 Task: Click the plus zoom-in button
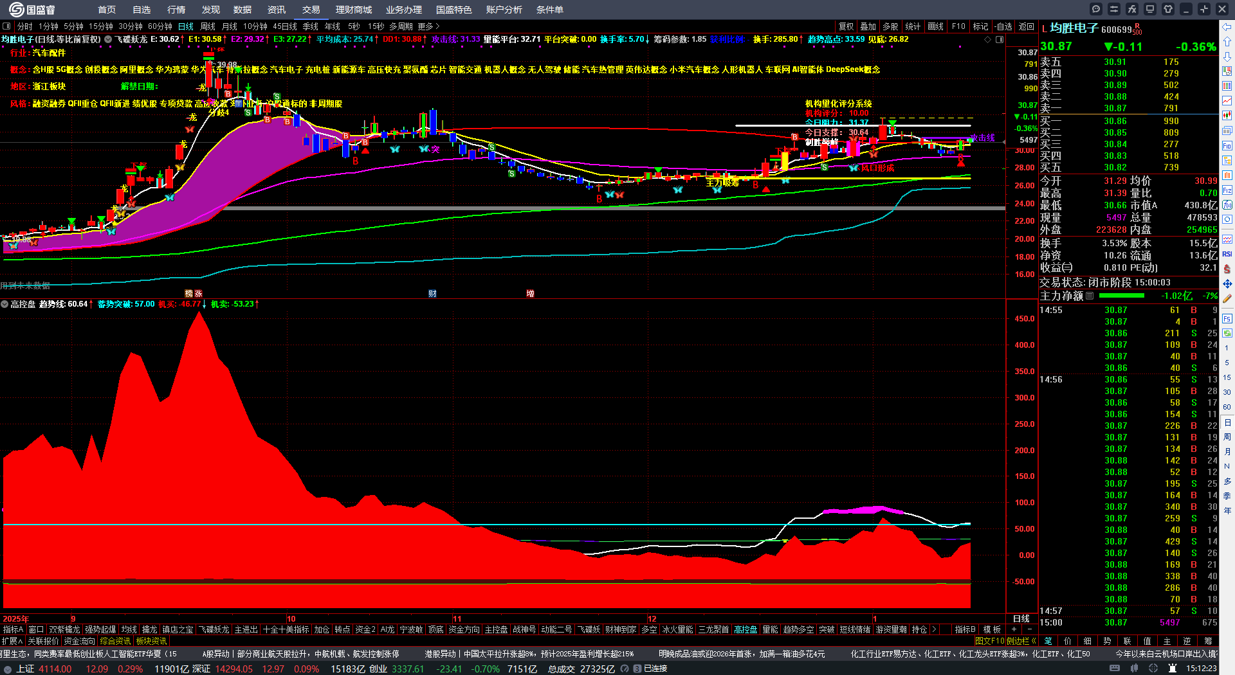(1014, 629)
